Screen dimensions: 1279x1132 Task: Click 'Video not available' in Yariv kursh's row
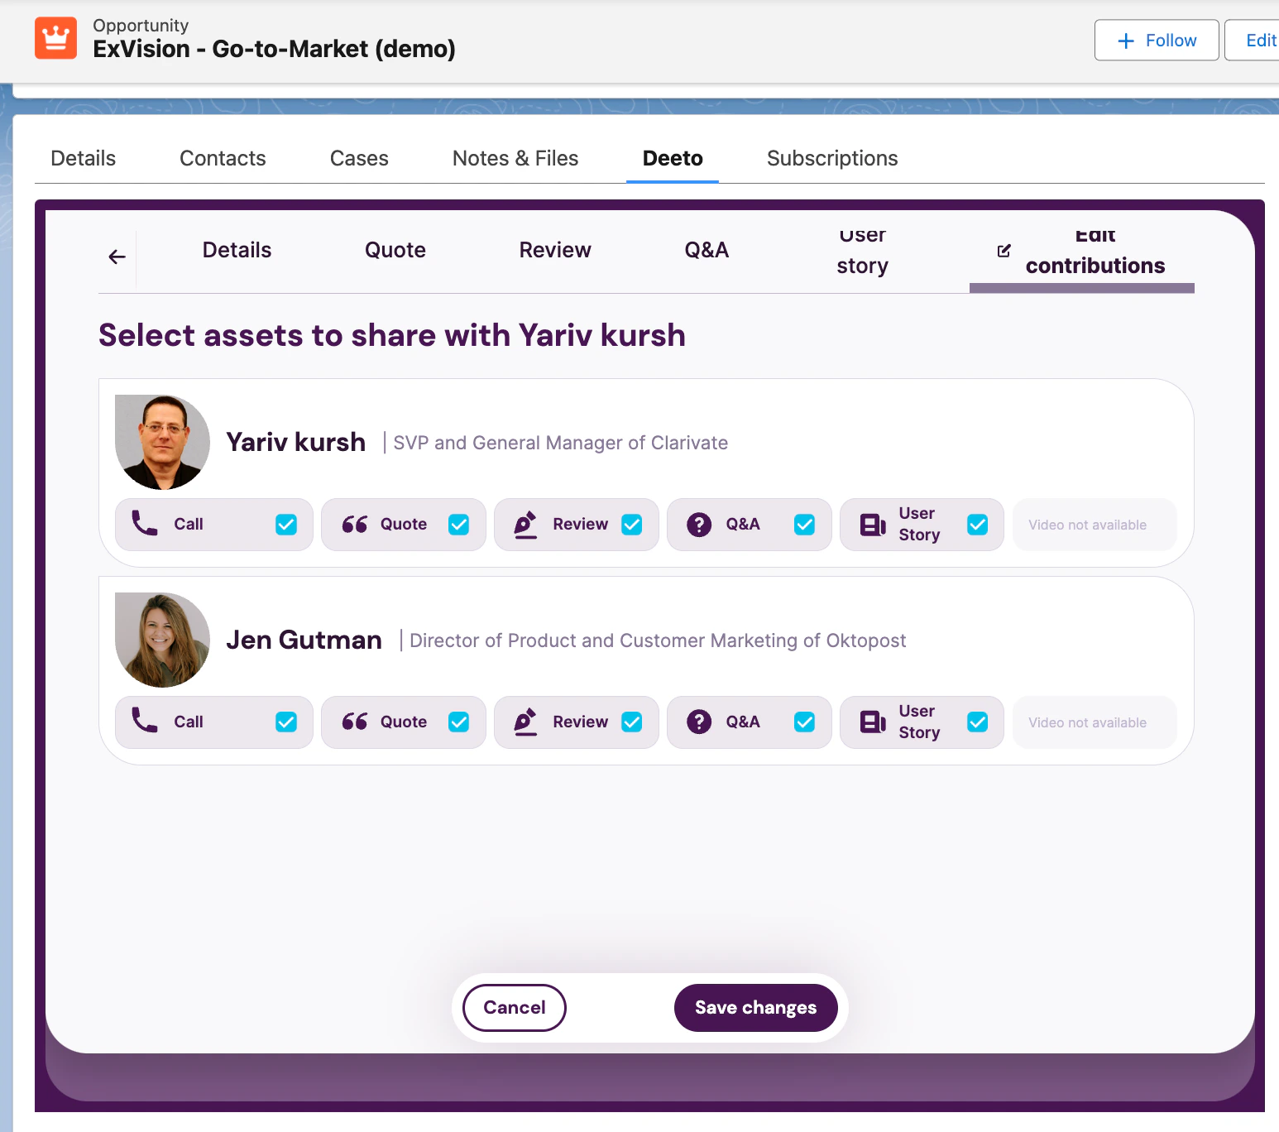click(x=1088, y=525)
